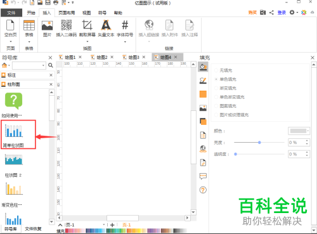Screen dimensions: 317x234
Task: Switch to the 页面布局 ribbon tab
Action: click(x=67, y=13)
